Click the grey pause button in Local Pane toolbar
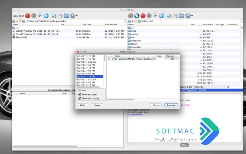 (34, 16)
